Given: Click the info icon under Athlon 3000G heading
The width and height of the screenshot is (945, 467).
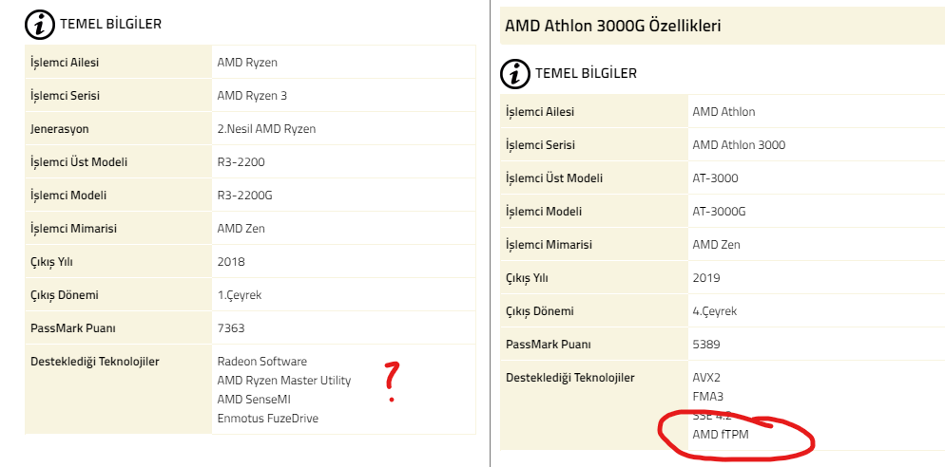Looking at the screenshot, I should (x=514, y=74).
